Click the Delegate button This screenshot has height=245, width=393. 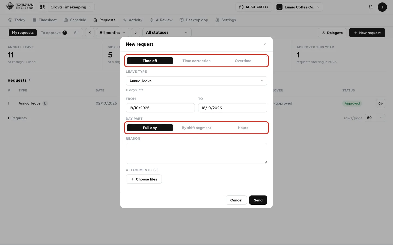coord(332,33)
